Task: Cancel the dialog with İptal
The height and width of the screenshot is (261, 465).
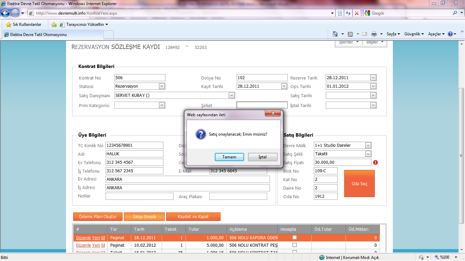Action: 262,157
